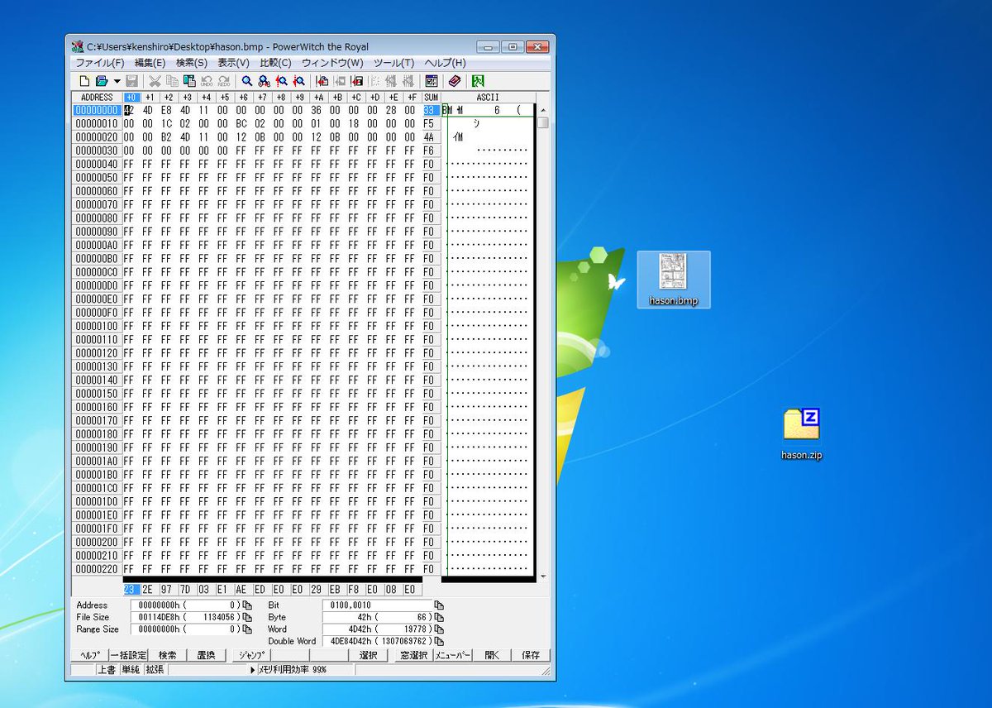Click the blue magnifier search icon

[x=246, y=81]
